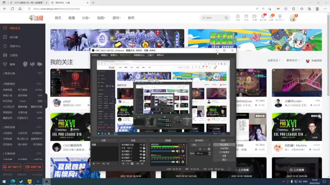Select 我的关注 heart item in the sidebar

(x=13, y=28)
